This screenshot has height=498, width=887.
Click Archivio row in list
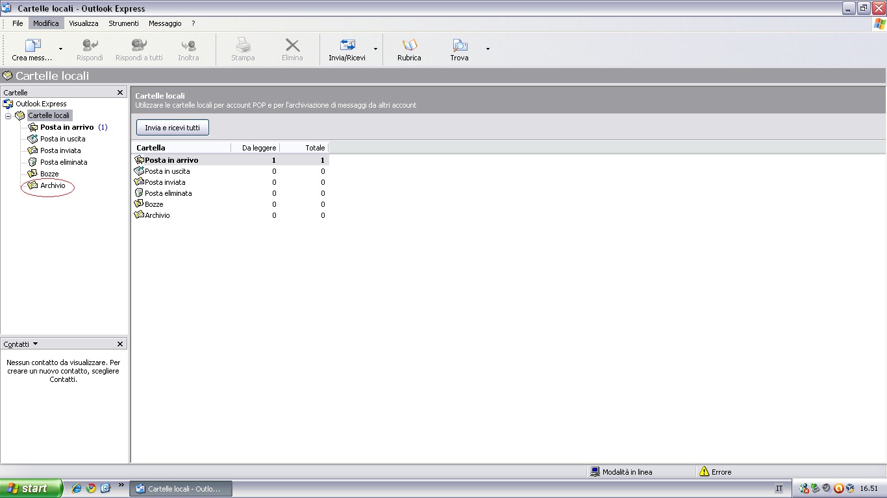point(231,215)
